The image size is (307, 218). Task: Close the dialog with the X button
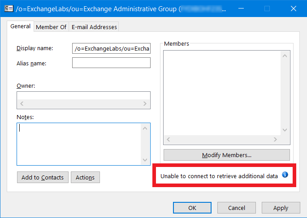coord(293,8)
